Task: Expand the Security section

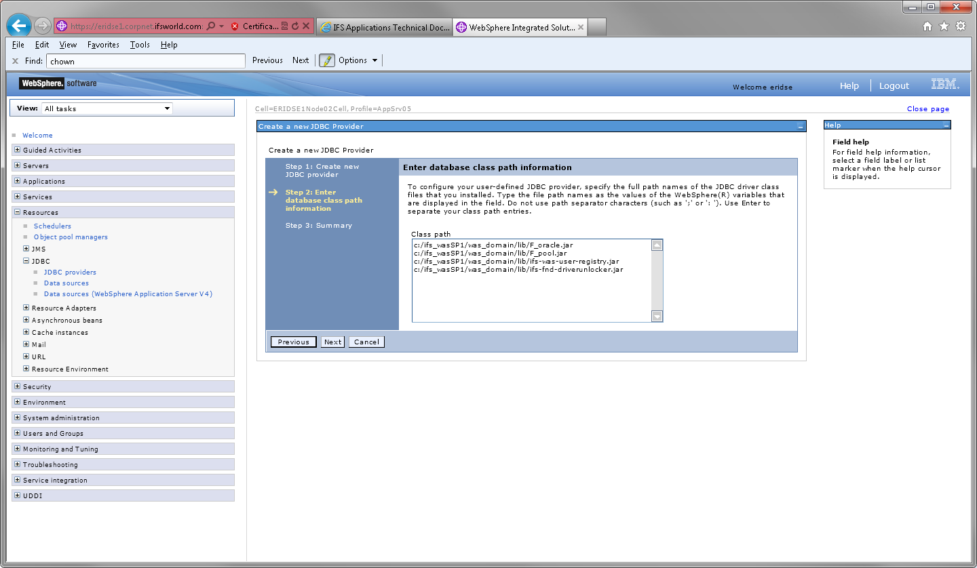Action: coord(17,386)
